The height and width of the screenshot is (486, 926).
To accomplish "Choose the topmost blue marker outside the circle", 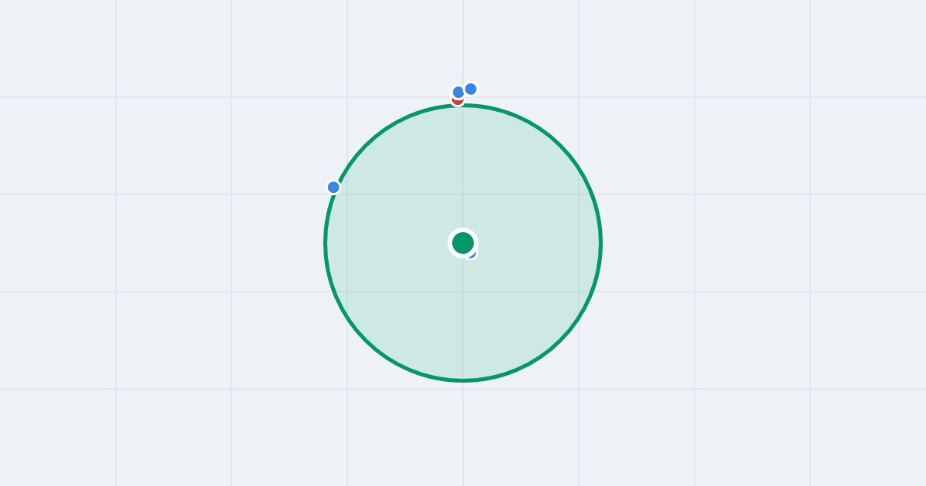I will coord(471,89).
